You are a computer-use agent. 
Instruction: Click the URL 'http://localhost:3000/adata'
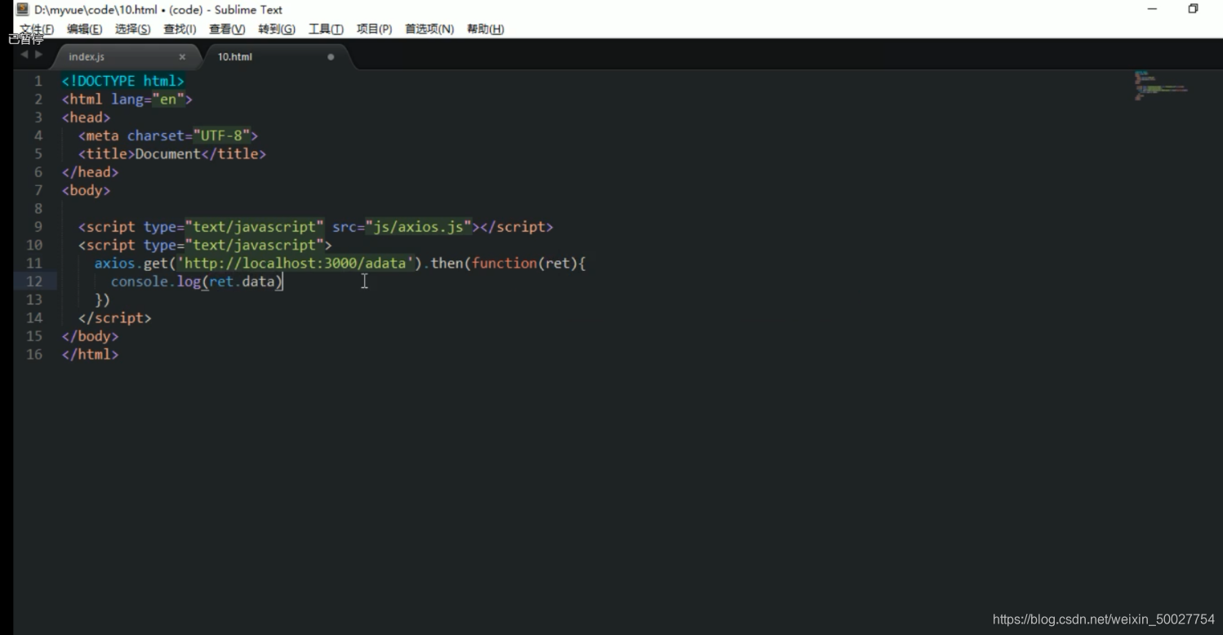coord(296,264)
